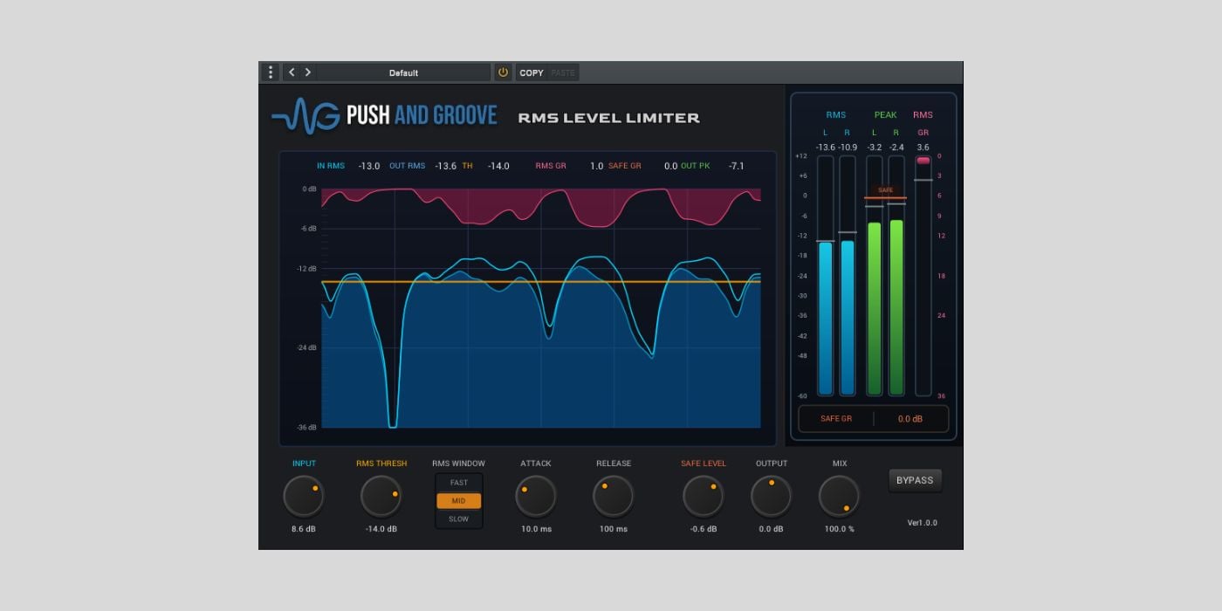The height and width of the screenshot is (611, 1222).
Task: Click the RELEASE knob
Action: click(614, 497)
